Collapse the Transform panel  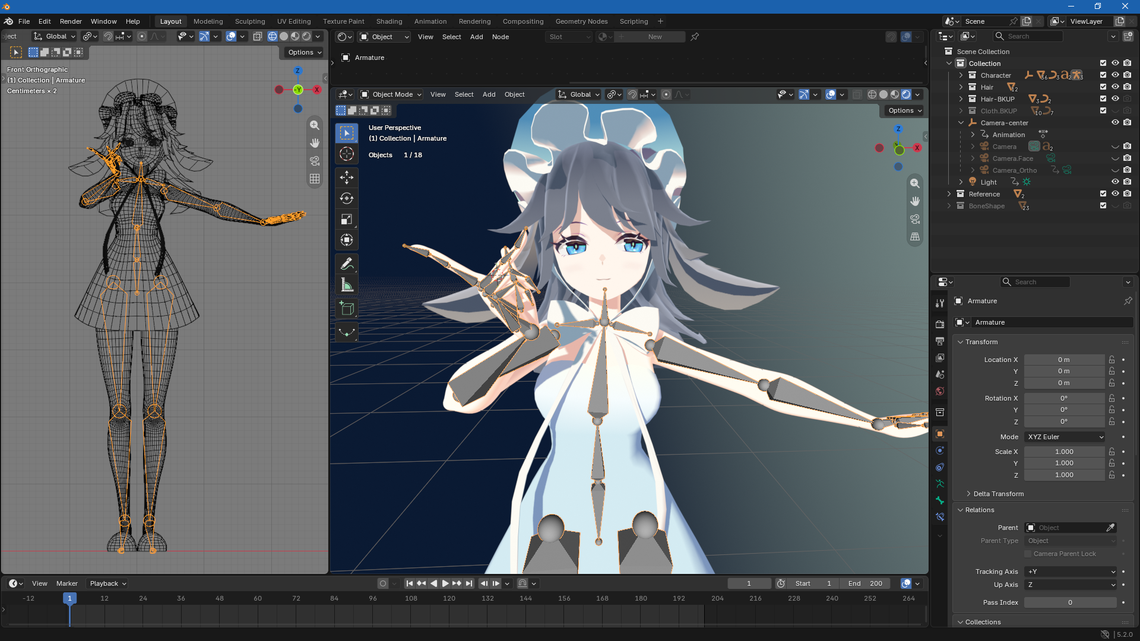coord(981,342)
